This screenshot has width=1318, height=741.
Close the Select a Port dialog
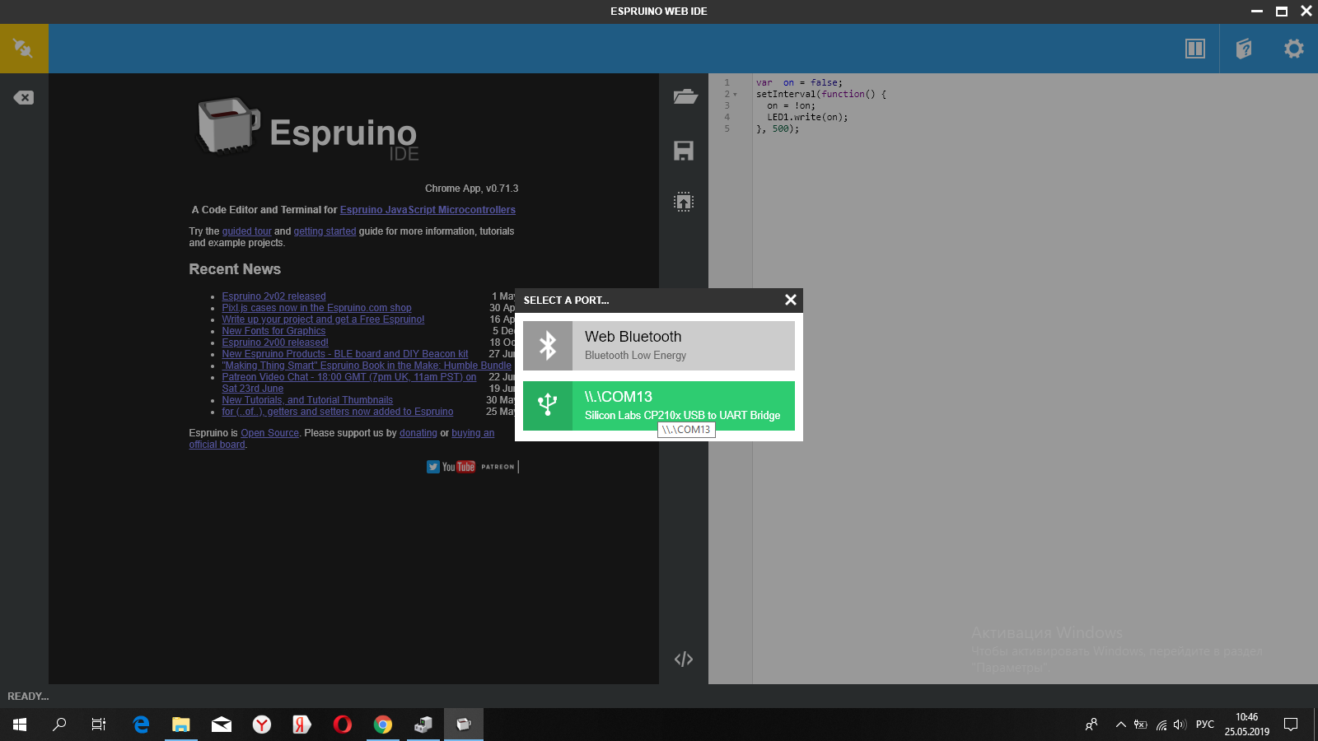pyautogui.click(x=791, y=300)
